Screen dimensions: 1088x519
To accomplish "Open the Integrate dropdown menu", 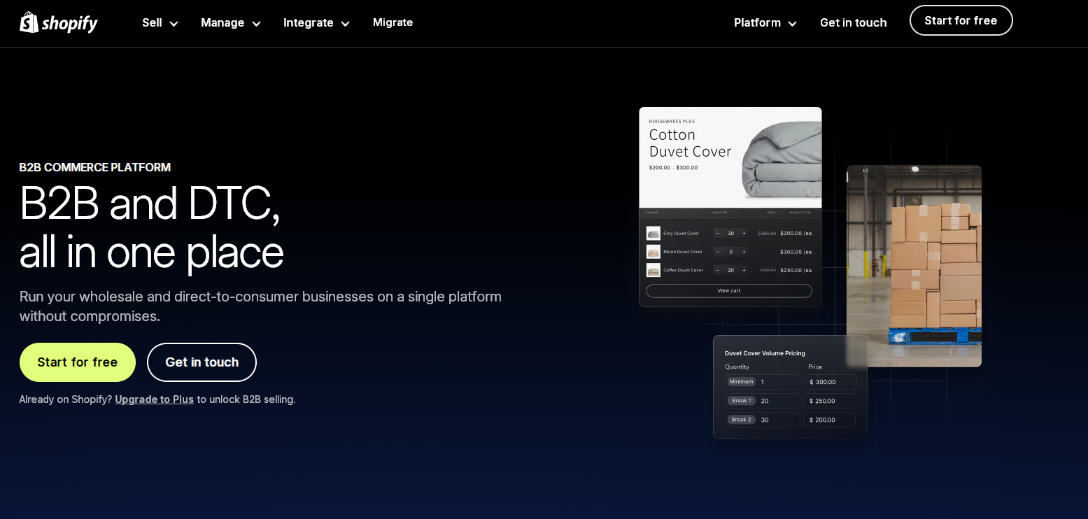I will [316, 22].
